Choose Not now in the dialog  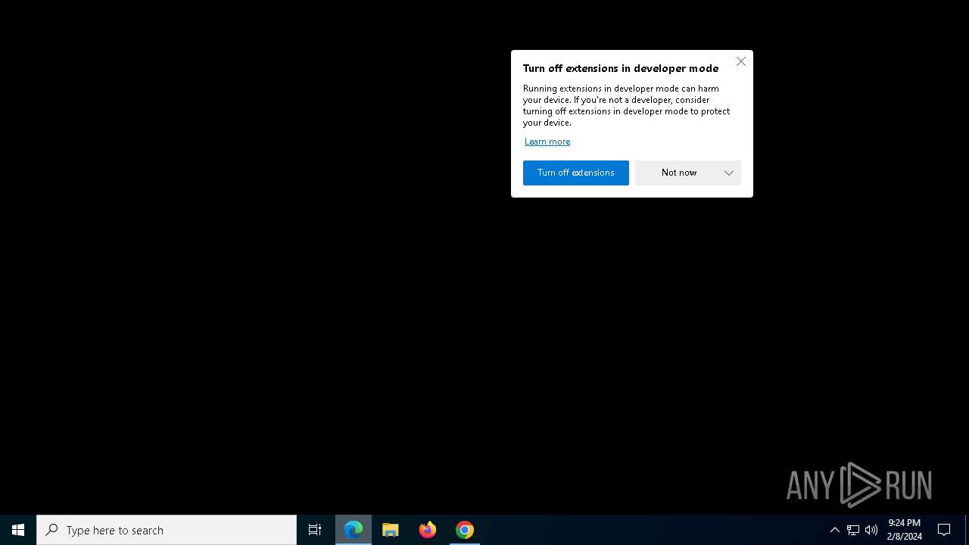point(678,173)
